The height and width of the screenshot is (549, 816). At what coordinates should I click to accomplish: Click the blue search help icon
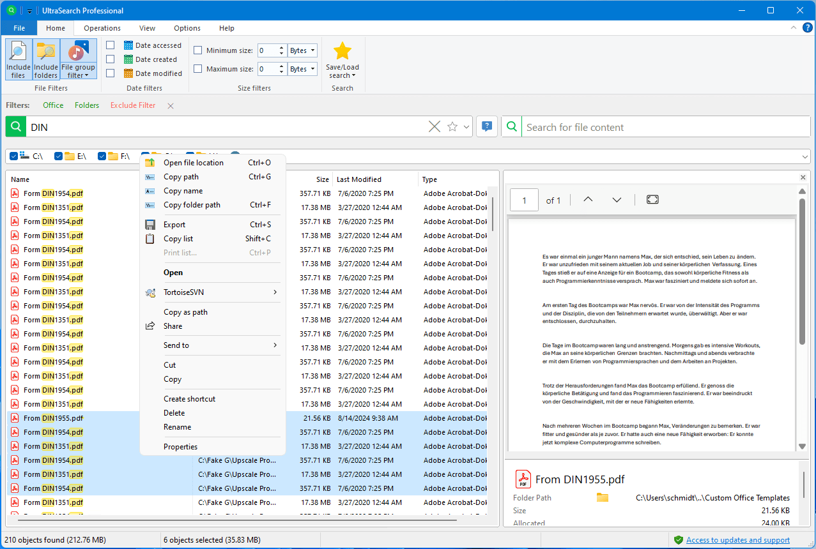click(487, 126)
